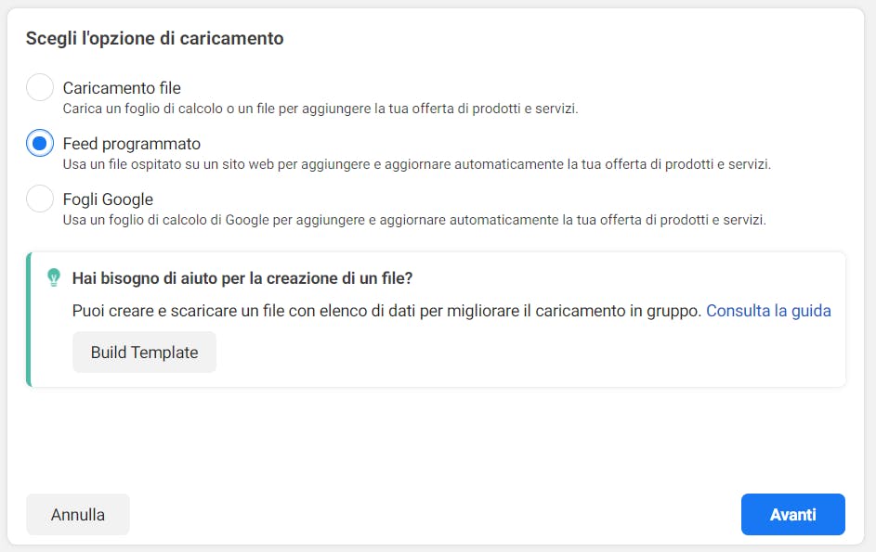Cancel with the Annulla button

[x=78, y=514]
